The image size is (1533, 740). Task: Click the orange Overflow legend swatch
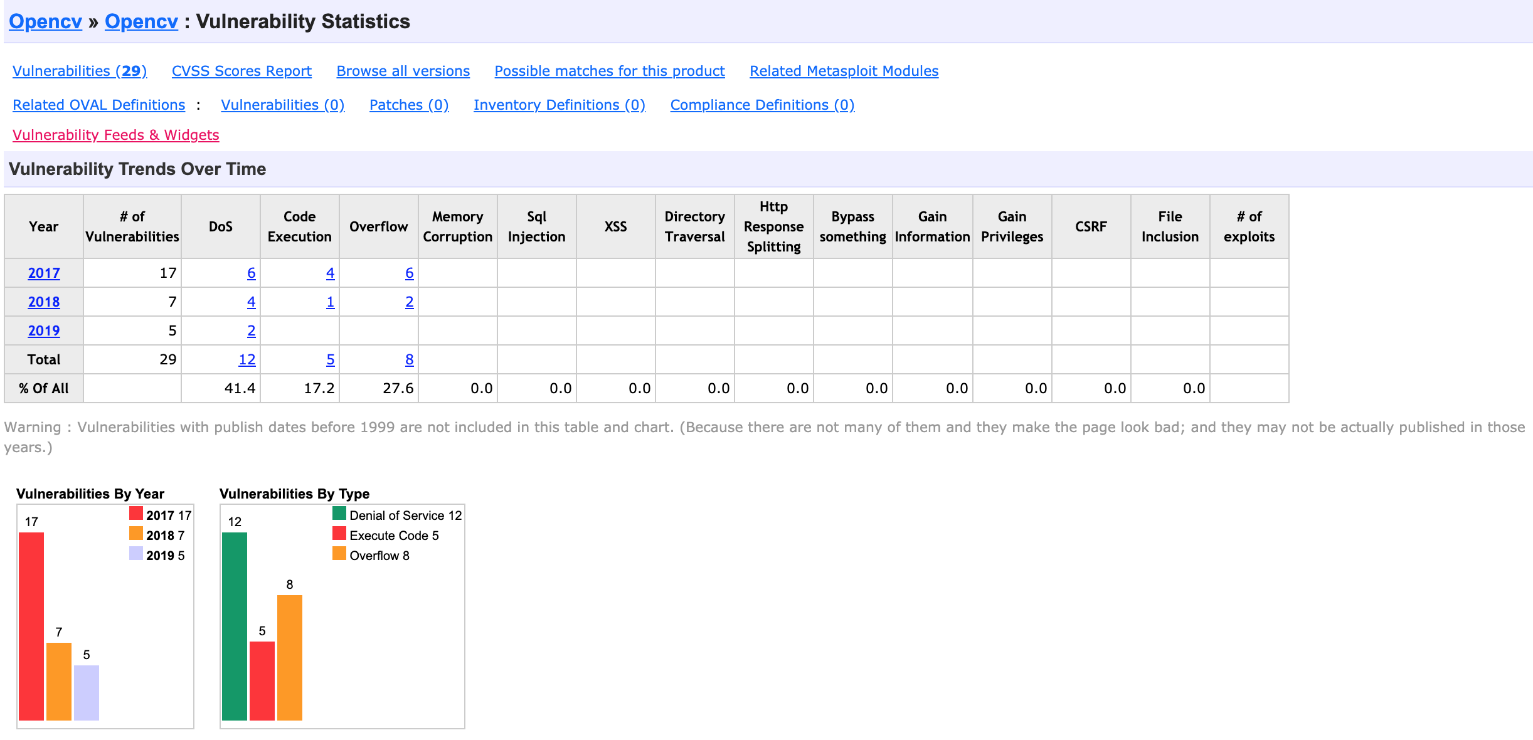pyautogui.click(x=339, y=554)
